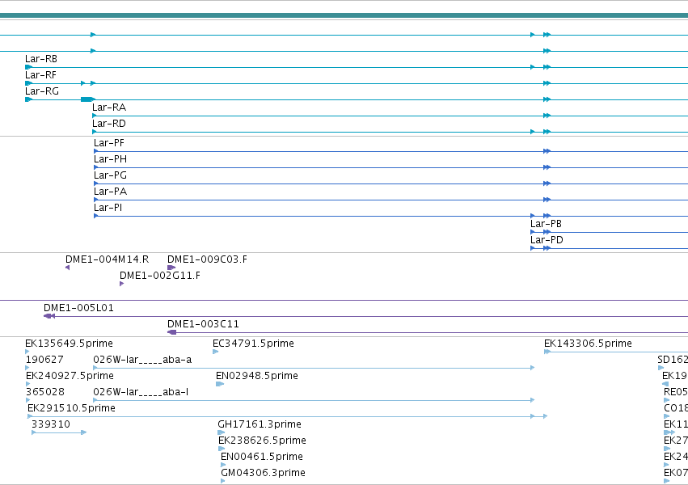Select the Lar-RB transcript label
This screenshot has height=485, width=688.
click(40, 59)
